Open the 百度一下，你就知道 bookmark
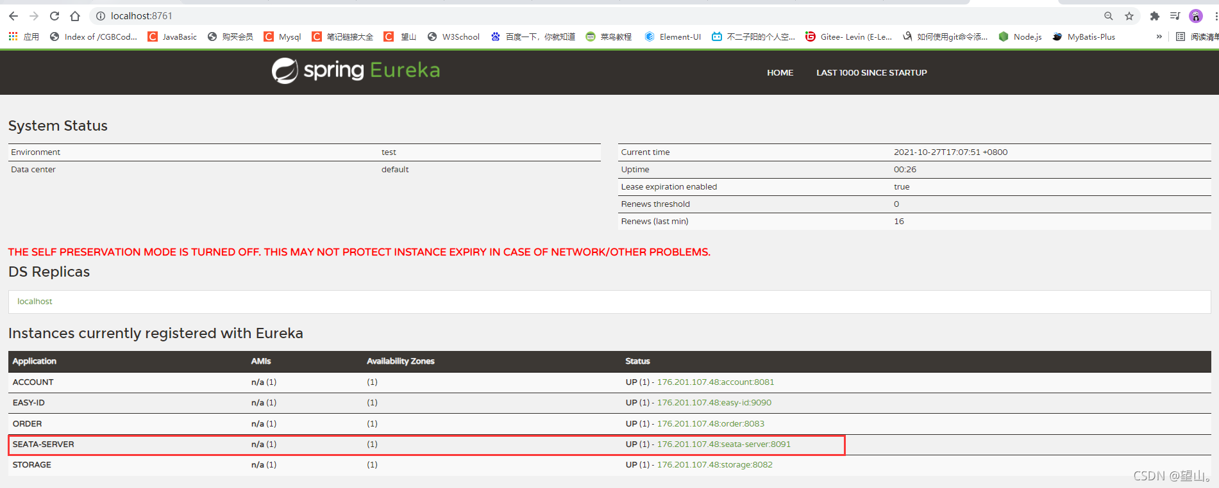The height and width of the screenshot is (488, 1219). (x=533, y=37)
